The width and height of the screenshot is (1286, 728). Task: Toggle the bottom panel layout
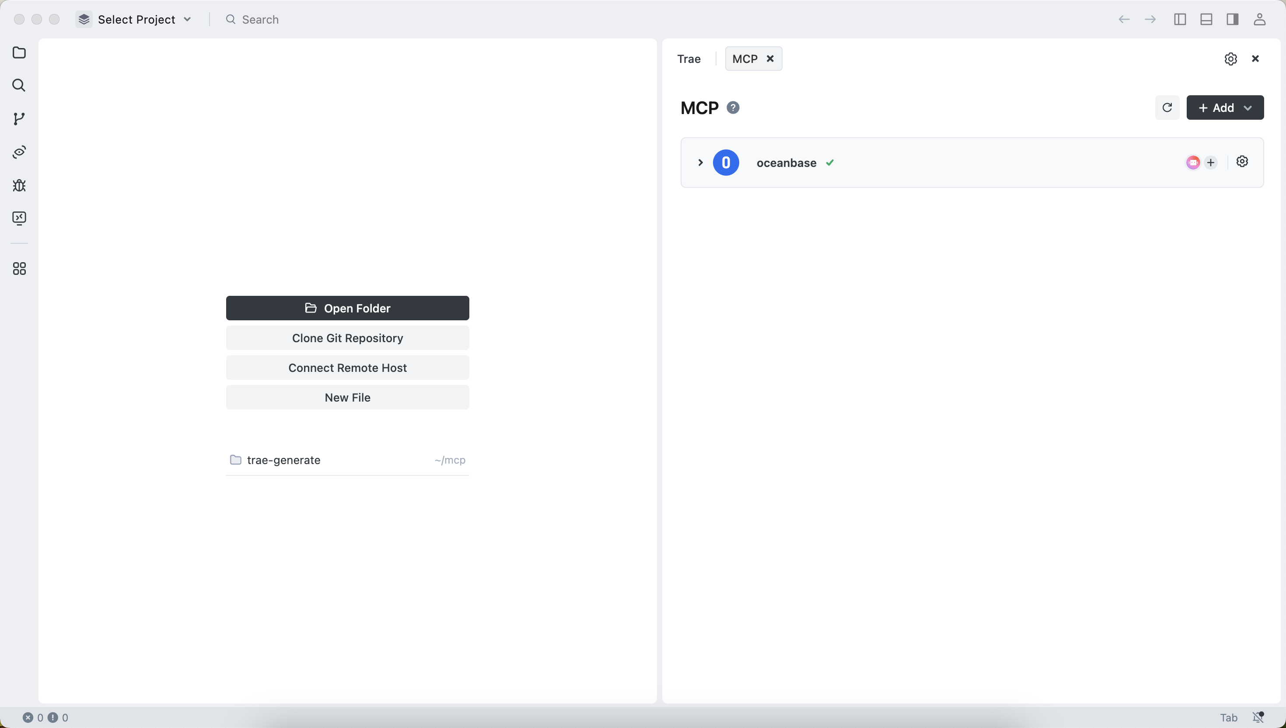[1206, 20]
